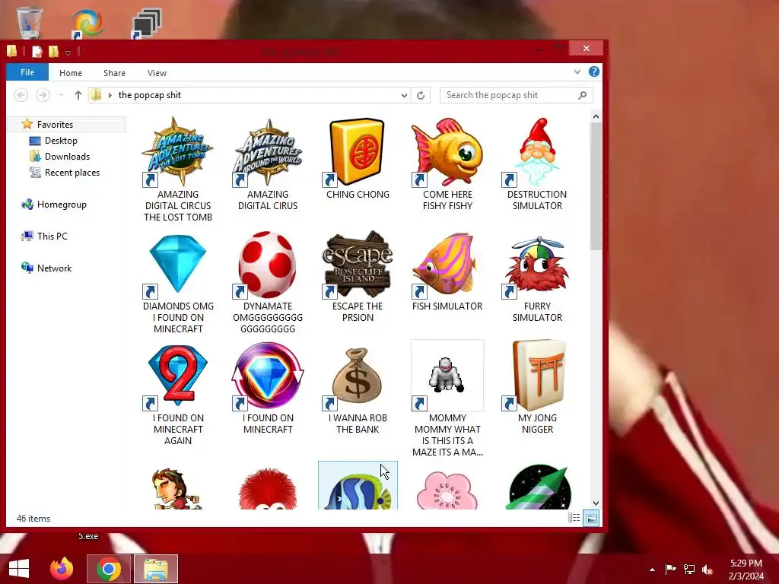Click the muted volume tray icon
Screen dimensions: 779x584
(707, 570)
